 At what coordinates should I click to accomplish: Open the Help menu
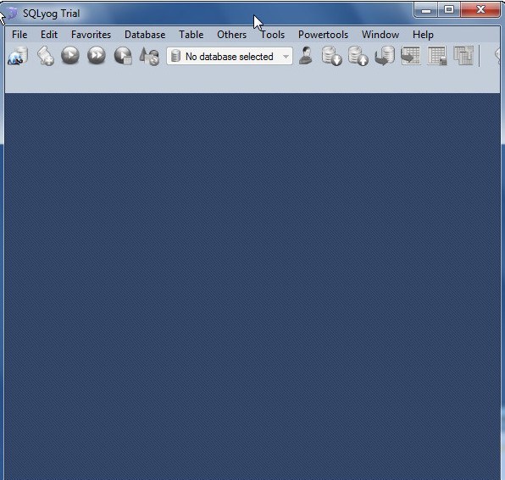point(423,35)
